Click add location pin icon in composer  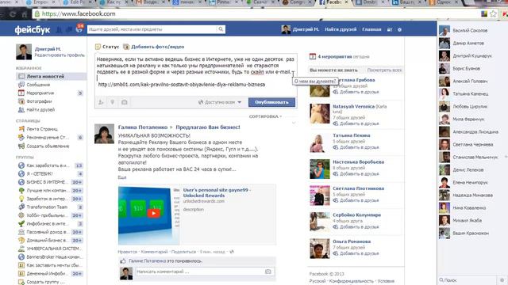point(113,102)
